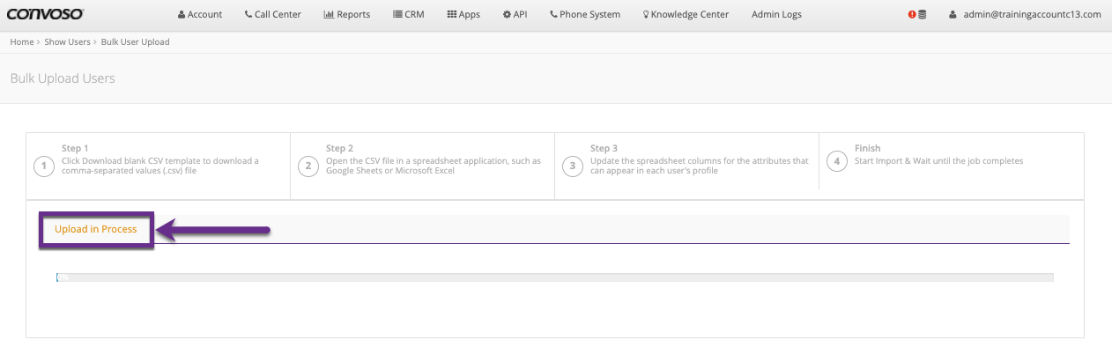Open the Call Center menu
The image size is (1112, 355).
[272, 15]
